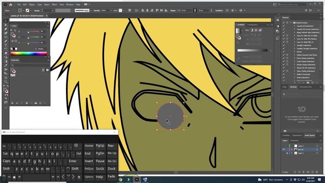
Task: Toggle checkmark for Reflect Horizontal action
Action: point(283,74)
